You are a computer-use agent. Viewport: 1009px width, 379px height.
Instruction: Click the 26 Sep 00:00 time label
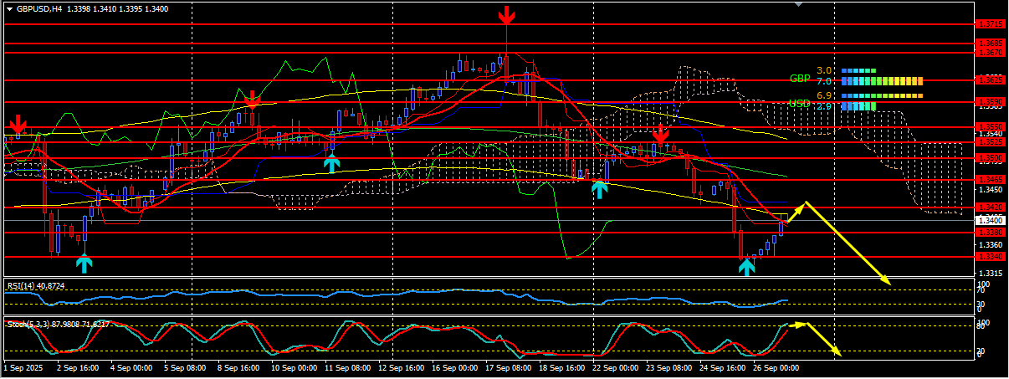(775, 367)
